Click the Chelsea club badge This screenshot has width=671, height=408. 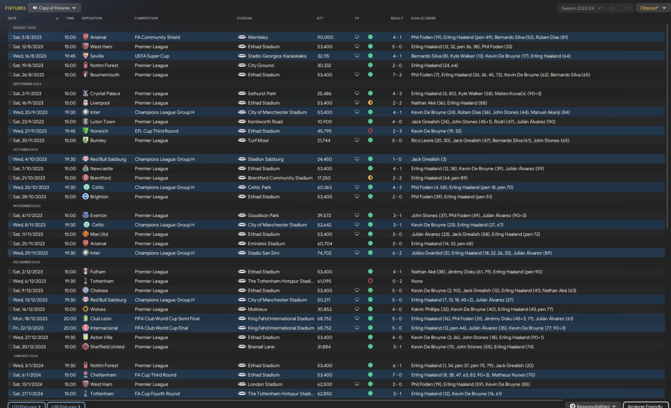[85, 291]
